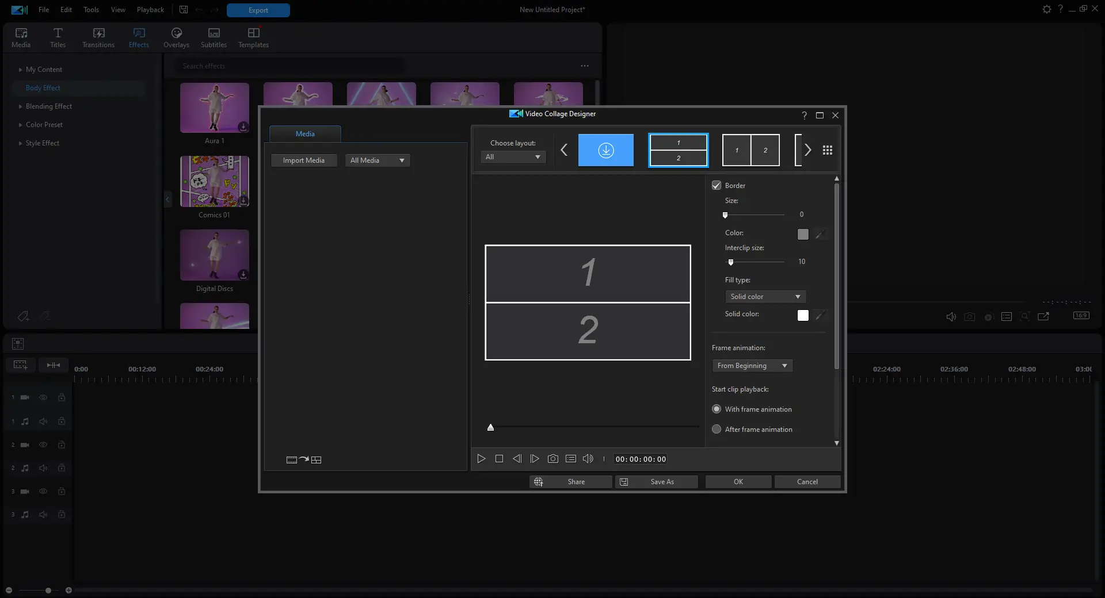Click the Export button

(x=258, y=10)
